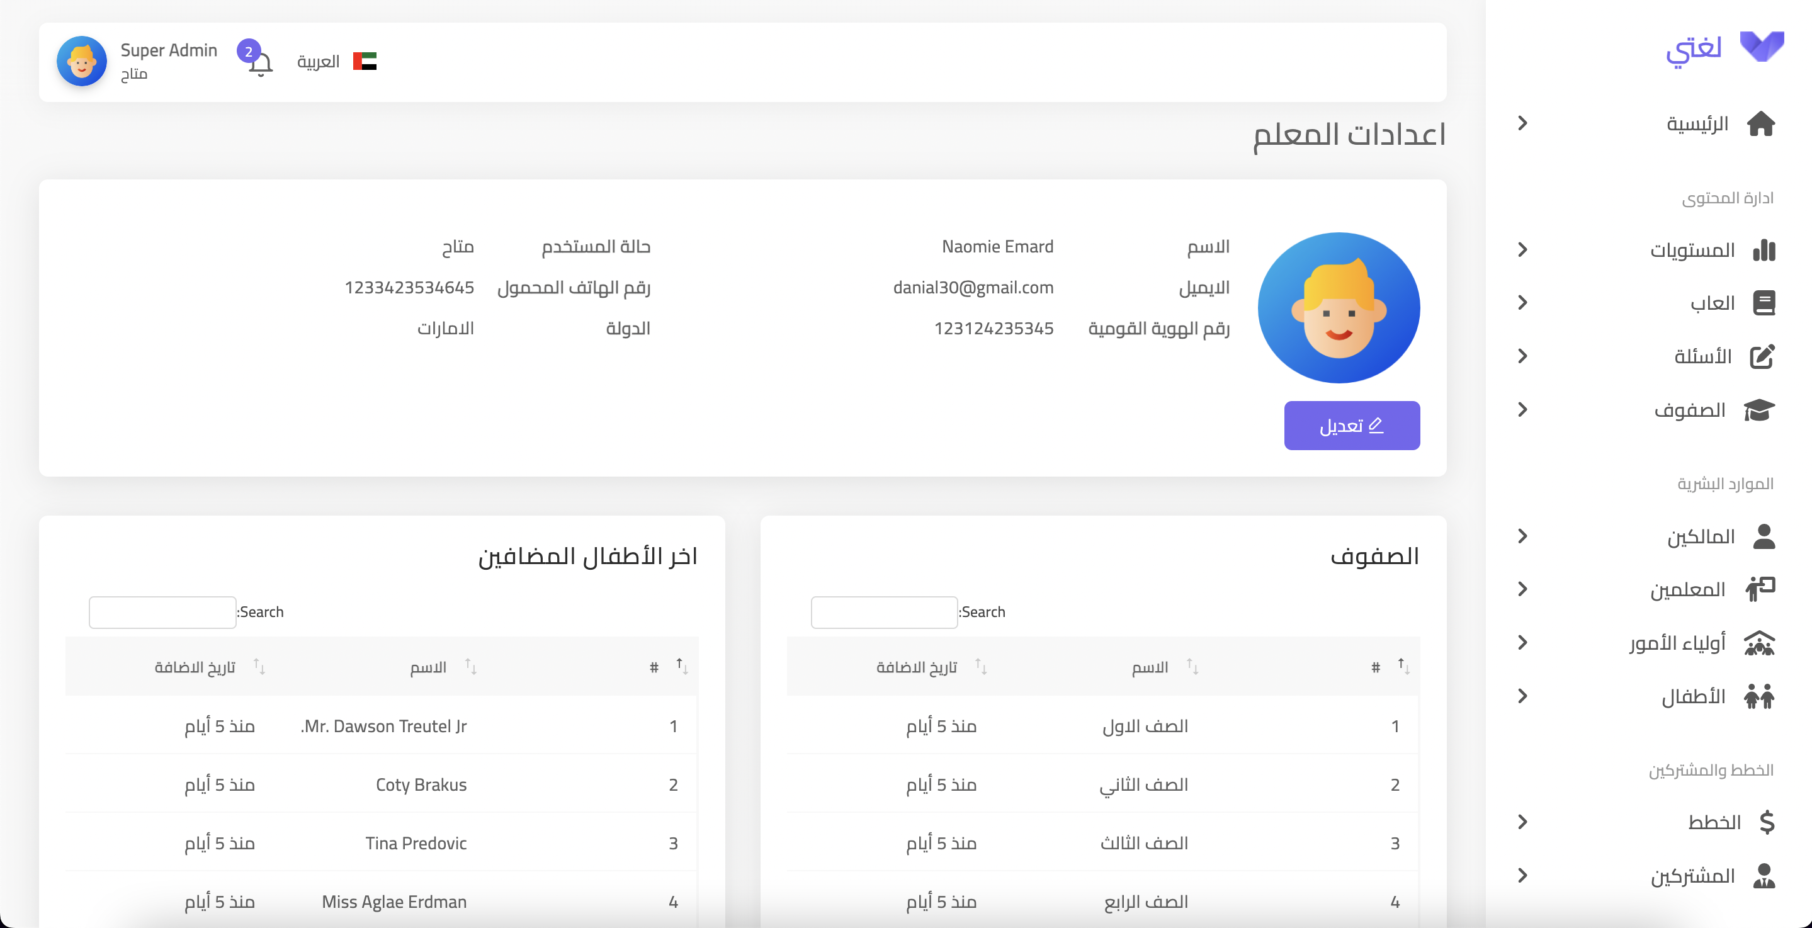Click the graduation cap classes icon

point(1759,410)
